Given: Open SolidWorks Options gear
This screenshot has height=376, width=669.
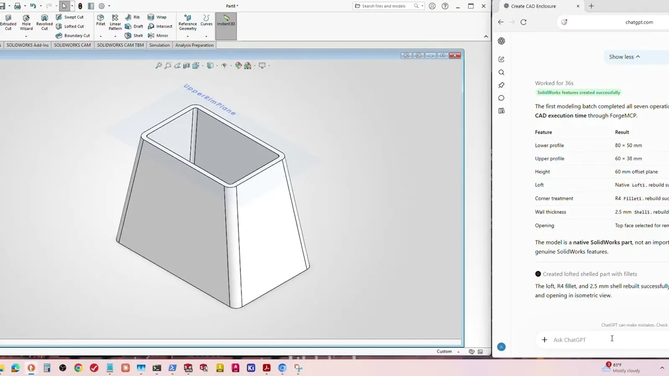Looking at the screenshot, I should 102,6.
